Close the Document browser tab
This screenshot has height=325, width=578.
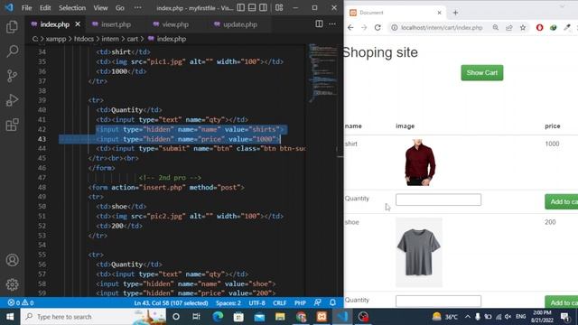point(439,13)
